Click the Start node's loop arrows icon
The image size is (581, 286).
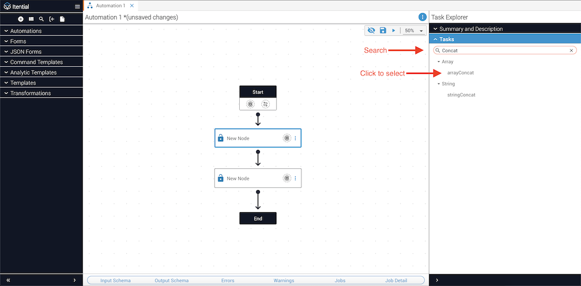[265, 104]
